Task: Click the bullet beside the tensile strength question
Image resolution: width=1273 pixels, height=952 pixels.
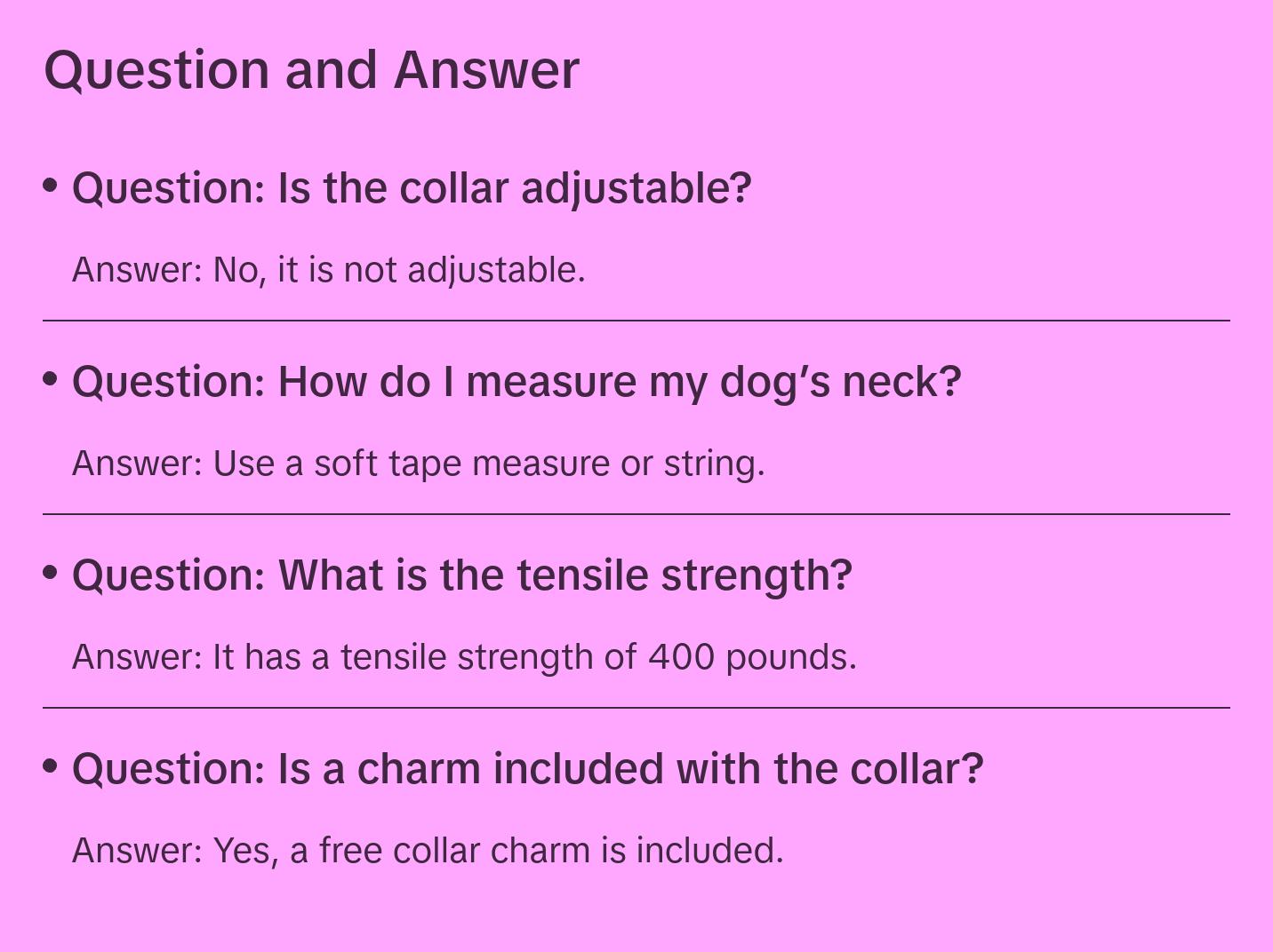Action: click(x=51, y=572)
